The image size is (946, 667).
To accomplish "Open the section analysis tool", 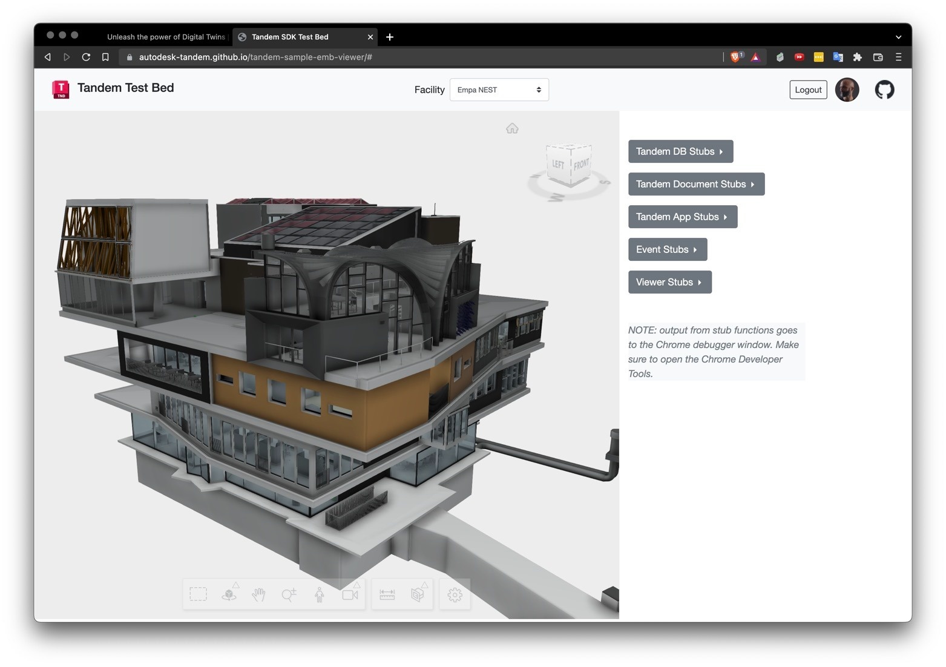I will [x=418, y=594].
